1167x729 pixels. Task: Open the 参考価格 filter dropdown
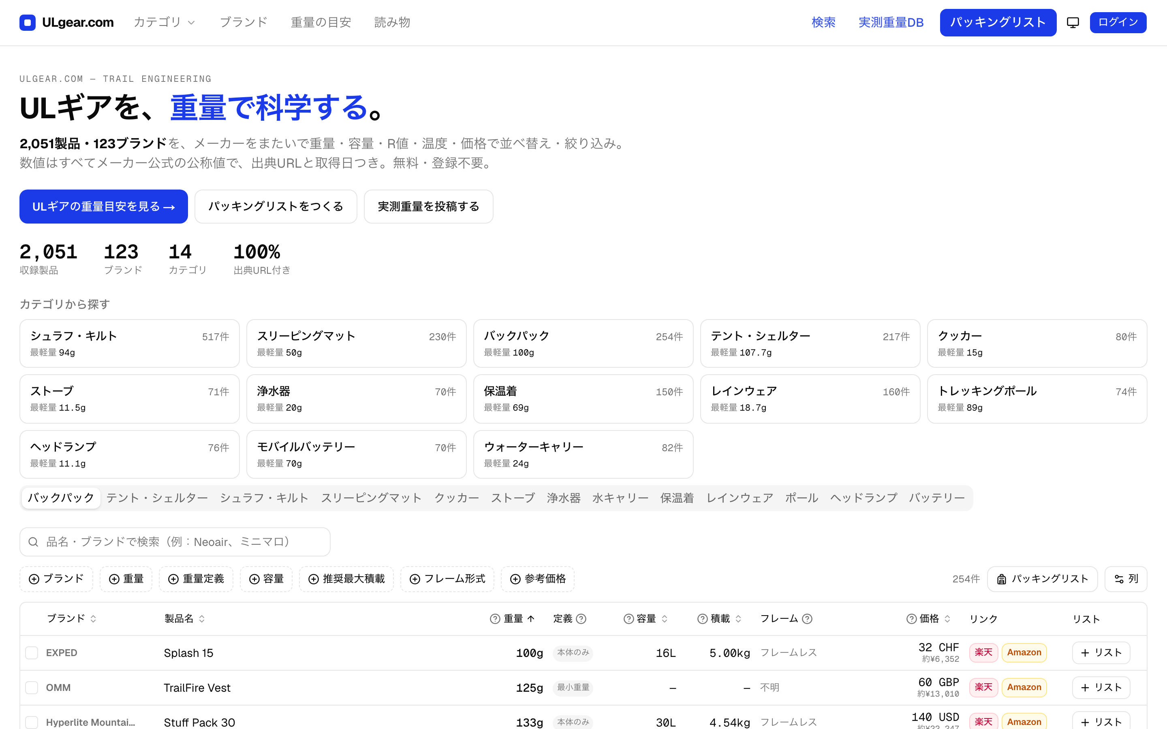pos(538,579)
